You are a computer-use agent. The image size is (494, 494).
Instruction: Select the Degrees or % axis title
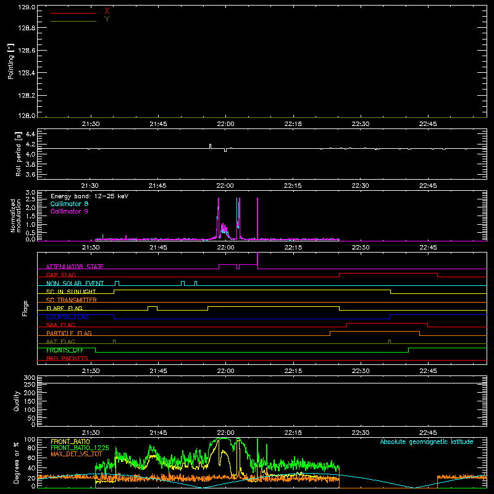17,463
